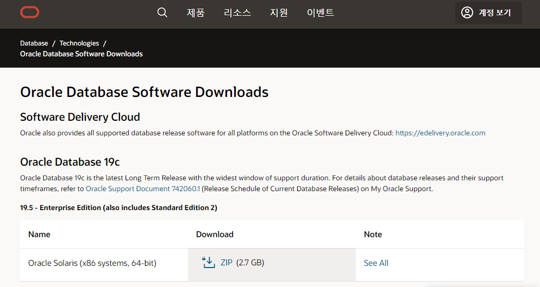Click the See All note link

pyautogui.click(x=376, y=263)
